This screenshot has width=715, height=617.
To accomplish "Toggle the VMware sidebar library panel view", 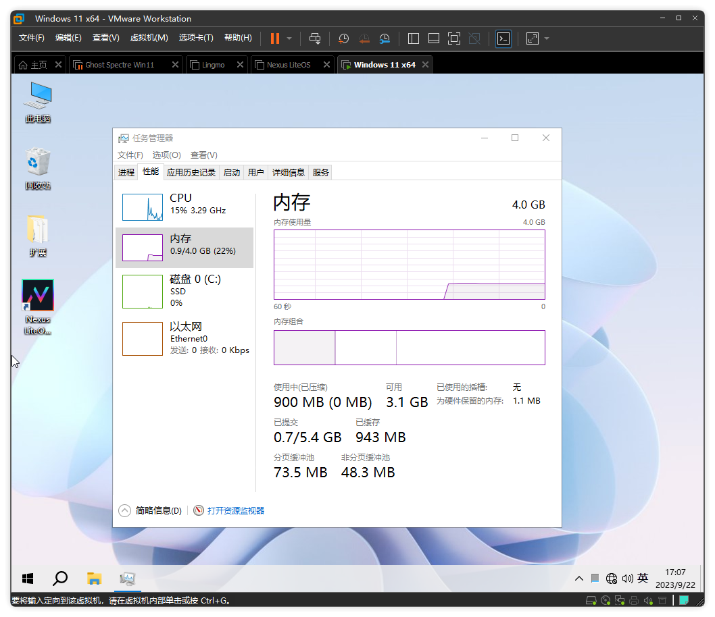I will pyautogui.click(x=414, y=38).
